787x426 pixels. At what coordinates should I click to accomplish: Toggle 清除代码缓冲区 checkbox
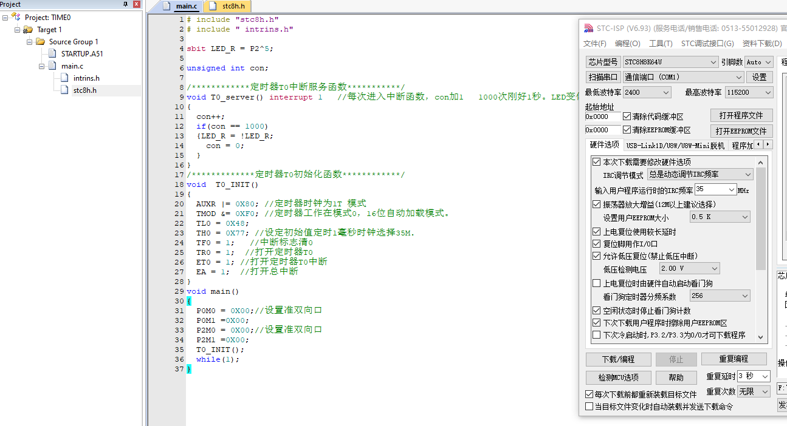(627, 117)
